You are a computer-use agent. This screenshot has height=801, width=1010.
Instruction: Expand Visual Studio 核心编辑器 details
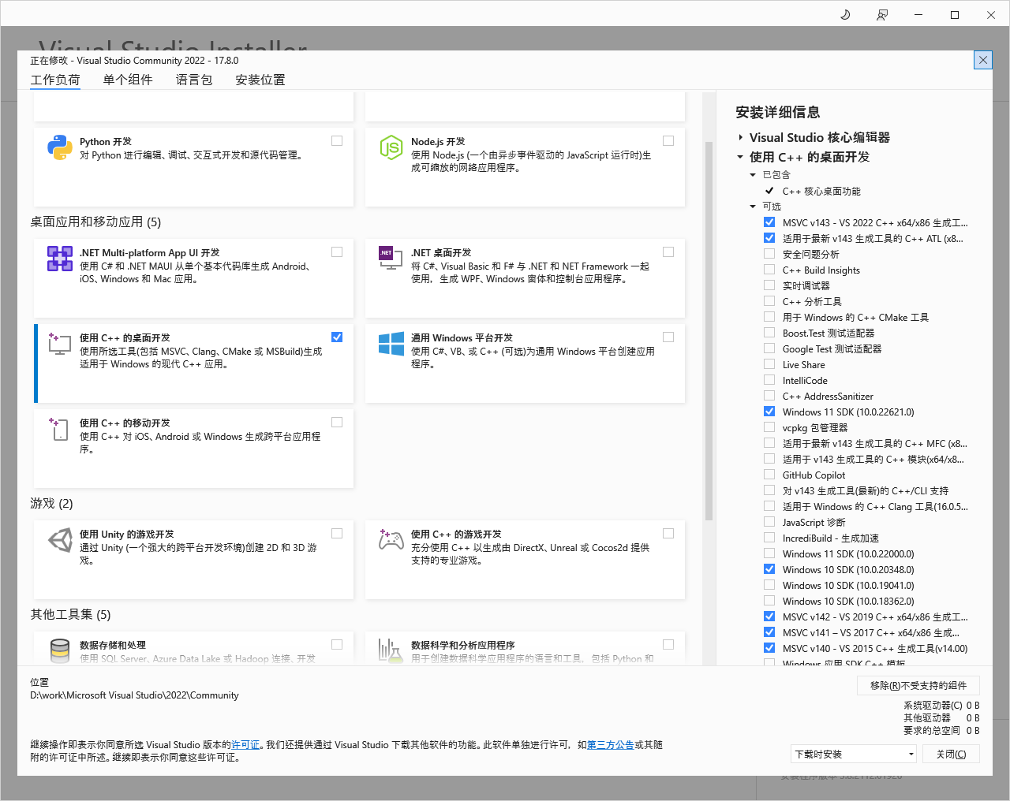740,136
